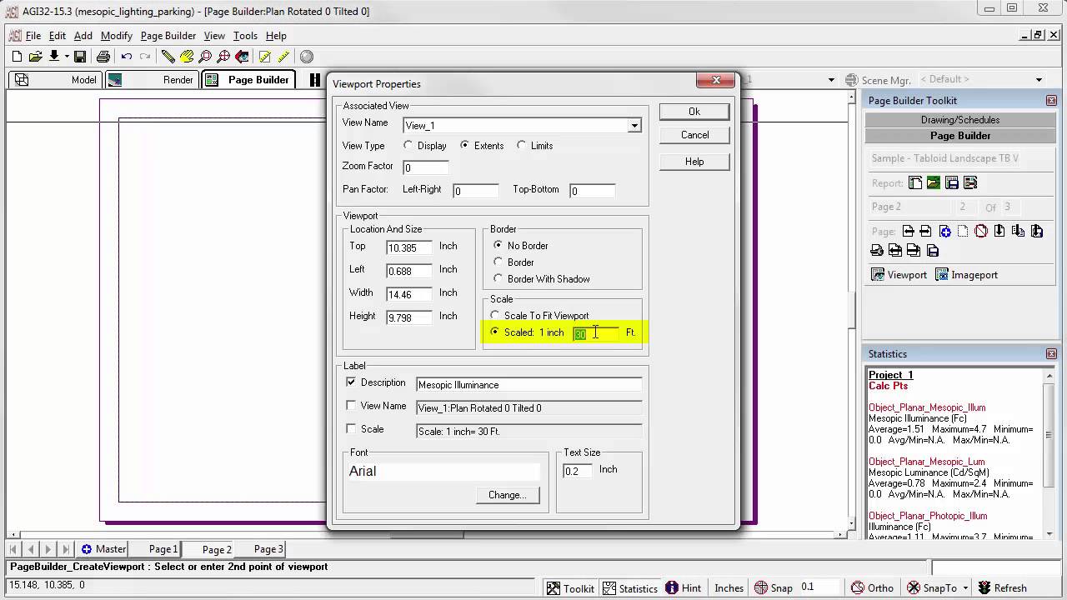This screenshot has width=1067, height=600.
Task: Select the yellow hand Pan tool
Action: point(187,57)
